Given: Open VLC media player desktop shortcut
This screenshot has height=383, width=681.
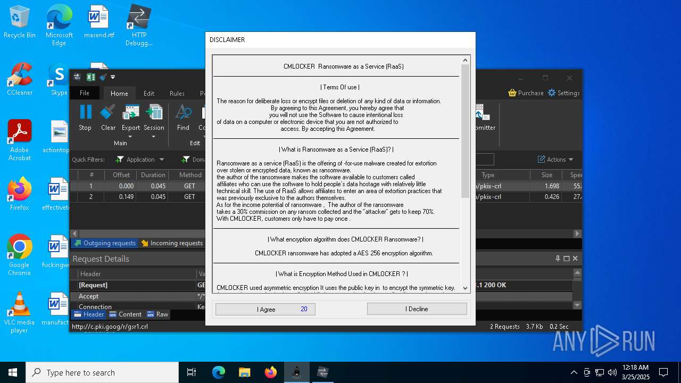Looking at the screenshot, I should point(20,313).
